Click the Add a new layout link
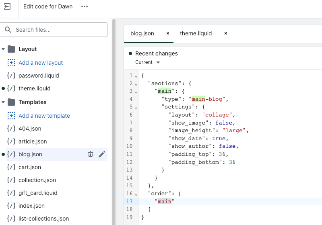Image resolution: width=322 pixels, height=225 pixels. [41, 63]
